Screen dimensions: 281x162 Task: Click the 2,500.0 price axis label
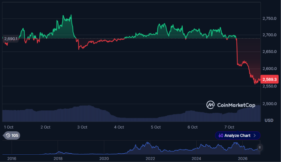pyautogui.click(x=269, y=104)
